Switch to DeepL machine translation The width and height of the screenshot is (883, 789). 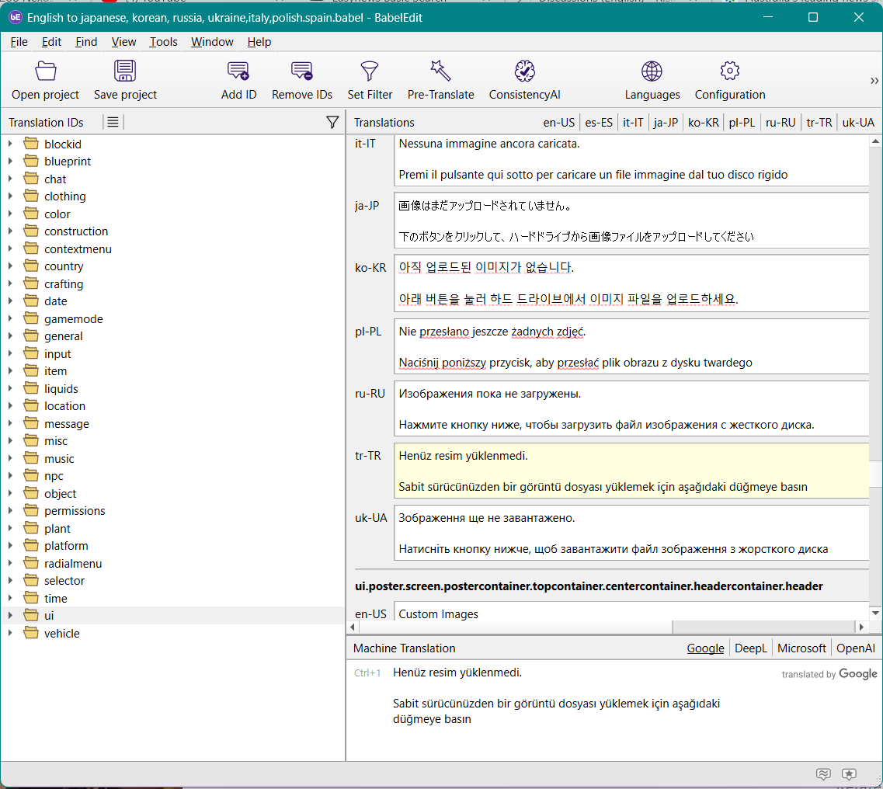point(750,648)
